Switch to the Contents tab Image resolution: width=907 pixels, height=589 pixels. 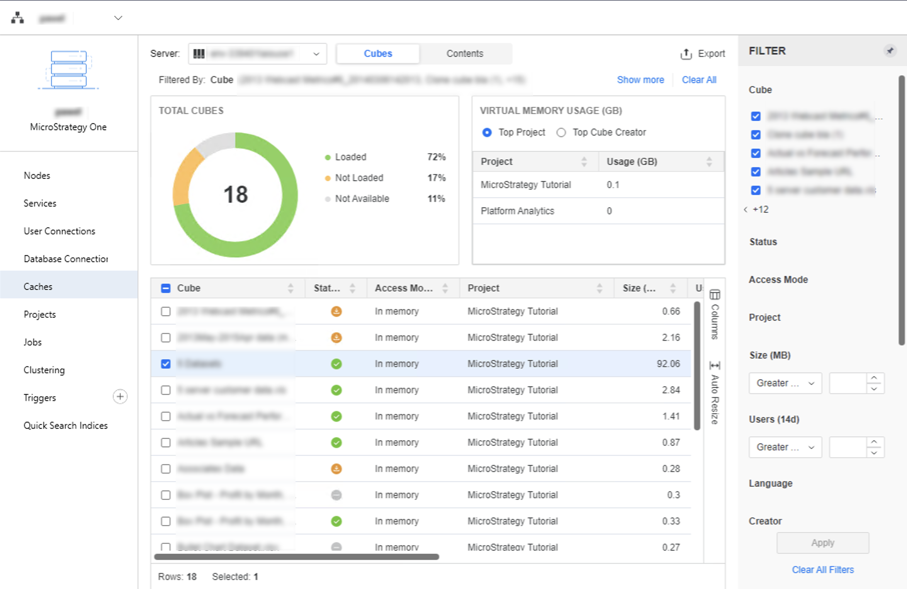click(465, 54)
